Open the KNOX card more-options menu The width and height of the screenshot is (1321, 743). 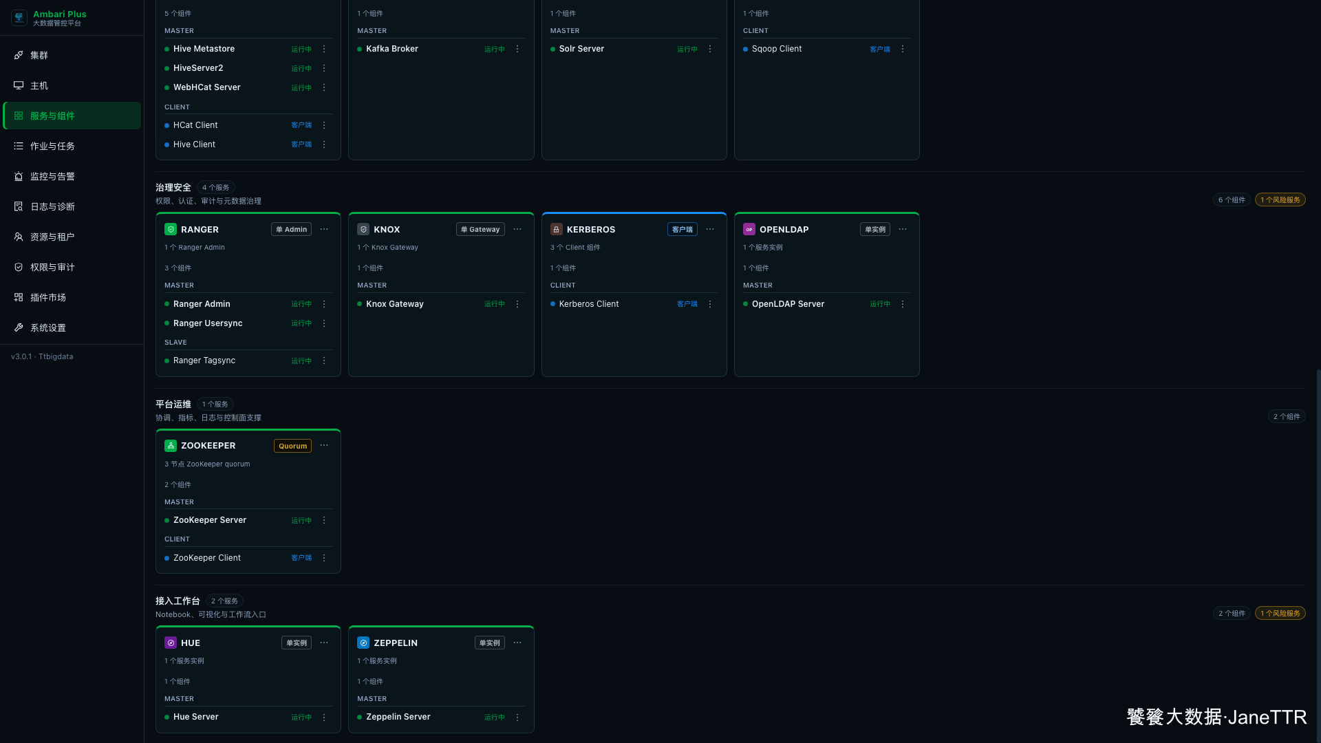(517, 229)
